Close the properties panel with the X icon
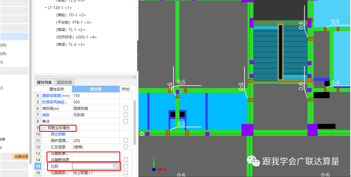The image size is (351, 177). pos(135,77)
